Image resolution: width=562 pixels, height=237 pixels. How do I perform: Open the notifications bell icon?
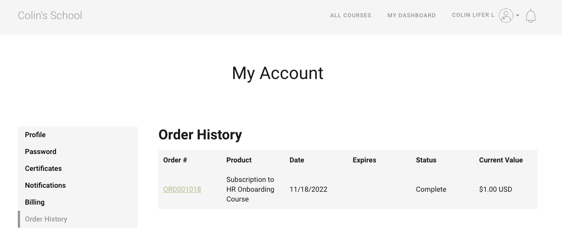click(530, 16)
